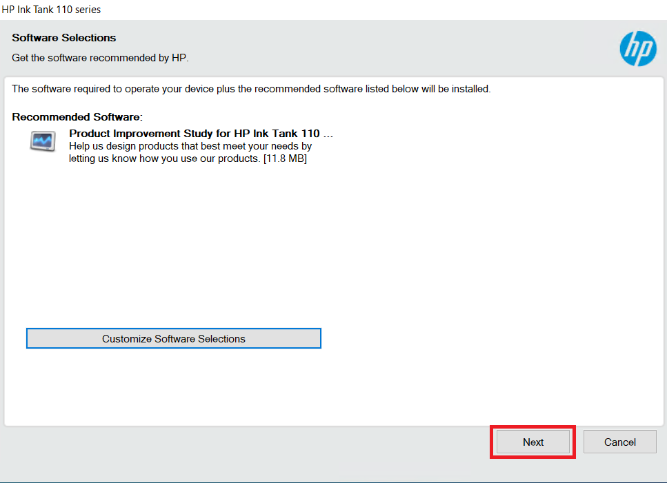The image size is (667, 483).
Task: Click the HP logo icon
Action: [x=637, y=48]
